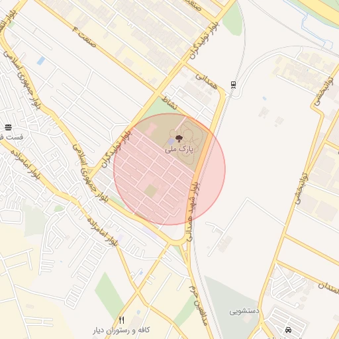Open the کافه و رستوران دیار label
The image size is (339, 339).
[121, 330]
